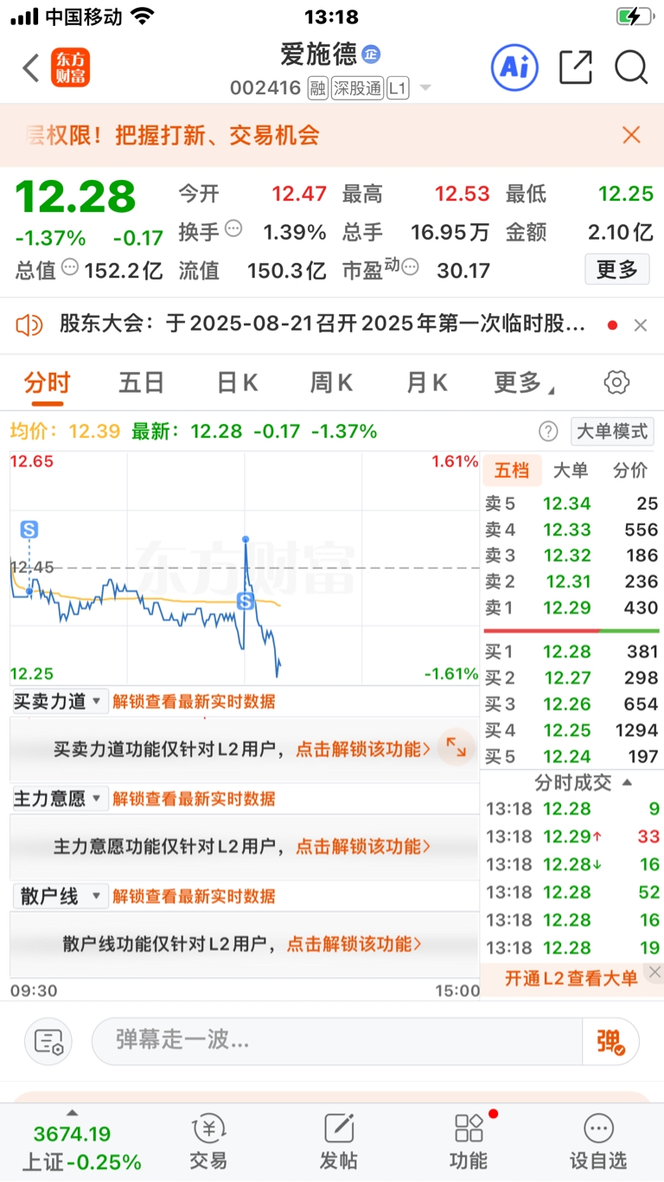Tap the 把握打新、交易机会 banner text
664x1182 pixels.
pyautogui.click(x=217, y=135)
